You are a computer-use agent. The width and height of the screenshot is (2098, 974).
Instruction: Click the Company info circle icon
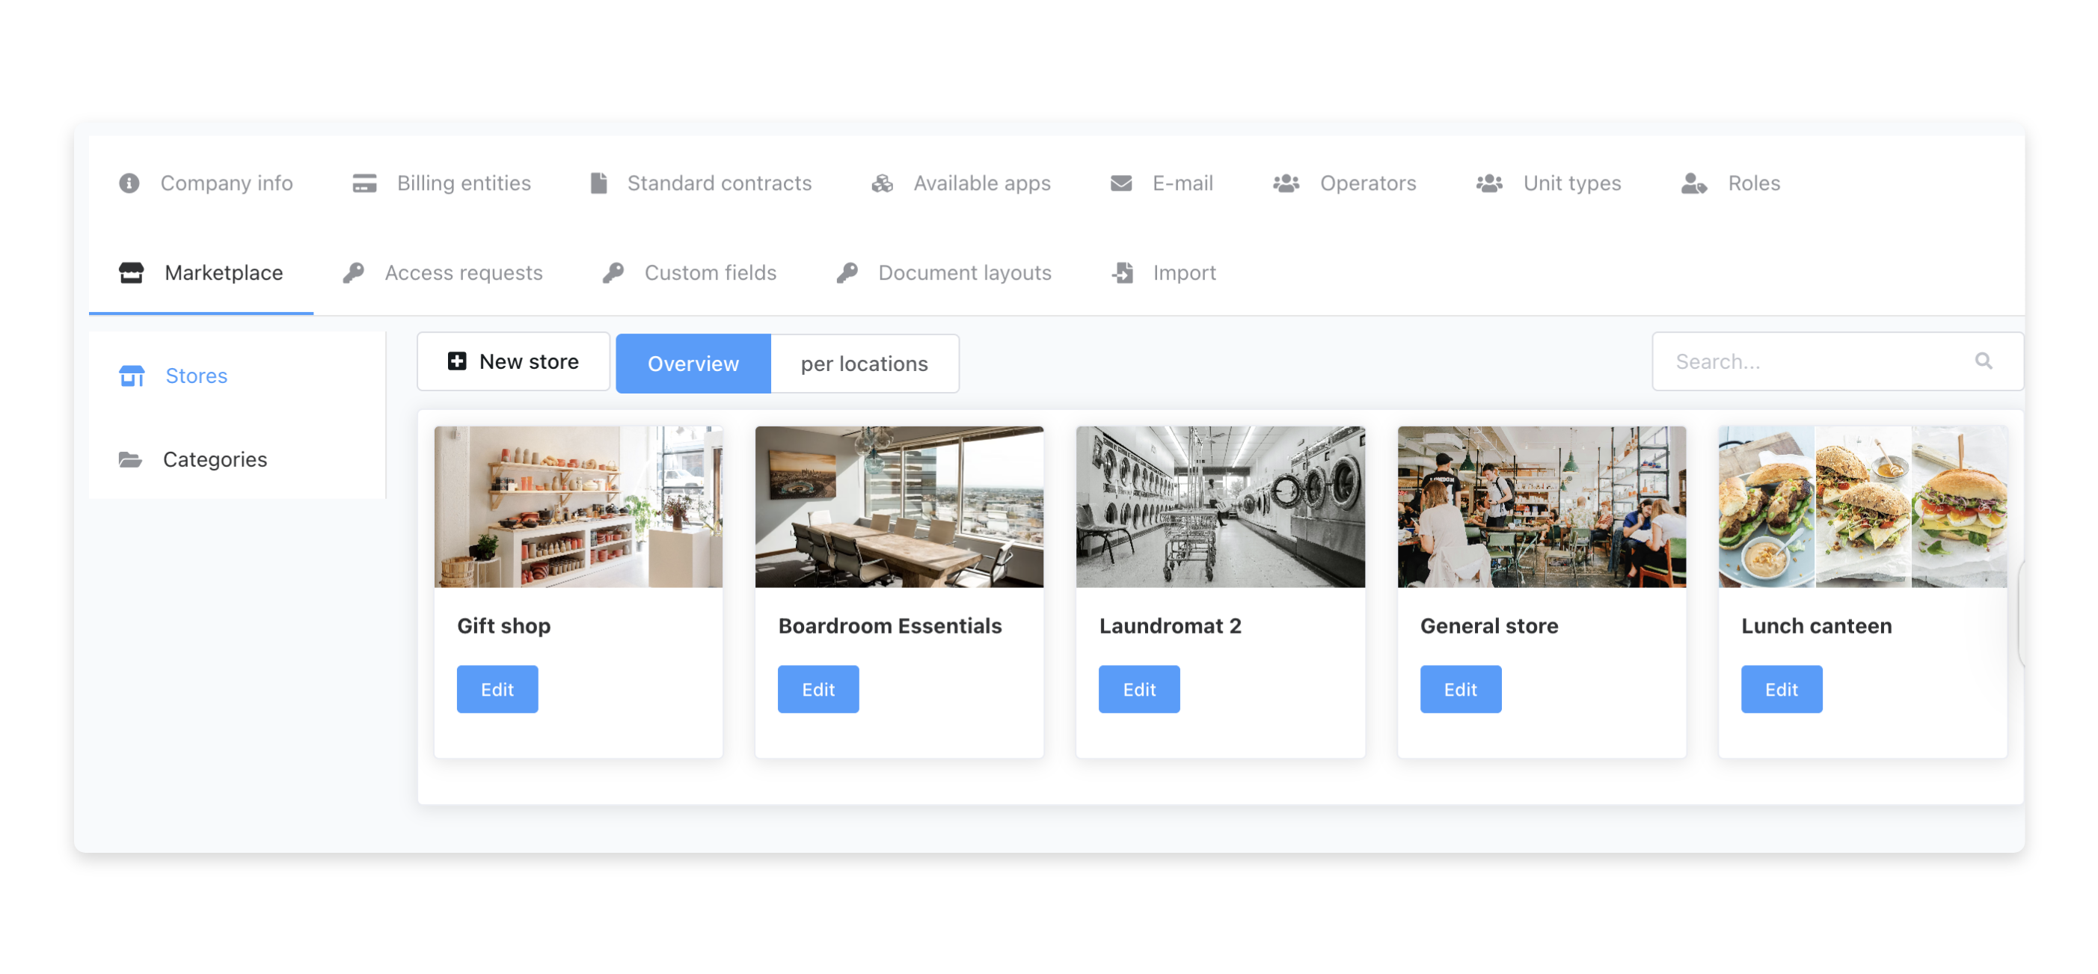pos(129,183)
